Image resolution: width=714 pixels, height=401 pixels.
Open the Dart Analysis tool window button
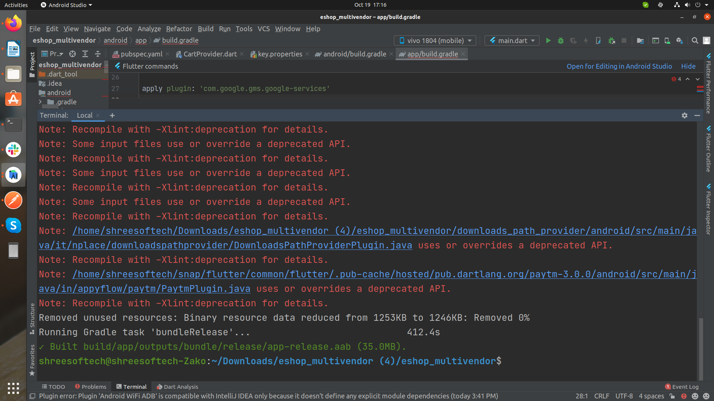(x=177, y=387)
